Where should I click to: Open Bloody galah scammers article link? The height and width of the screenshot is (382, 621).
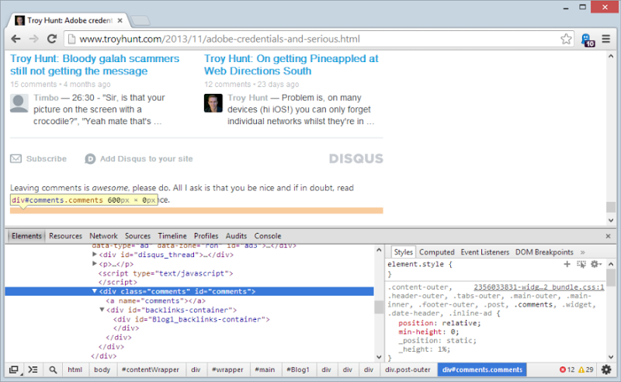coord(95,64)
